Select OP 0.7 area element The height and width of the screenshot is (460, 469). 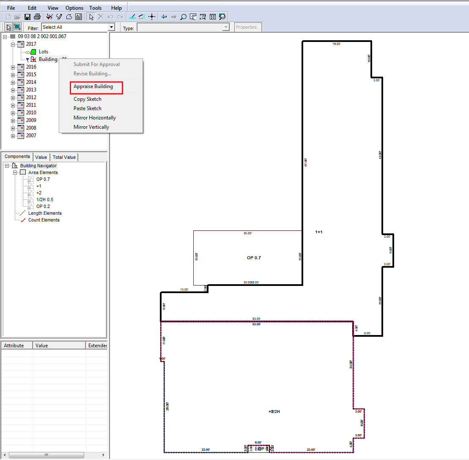[43, 179]
